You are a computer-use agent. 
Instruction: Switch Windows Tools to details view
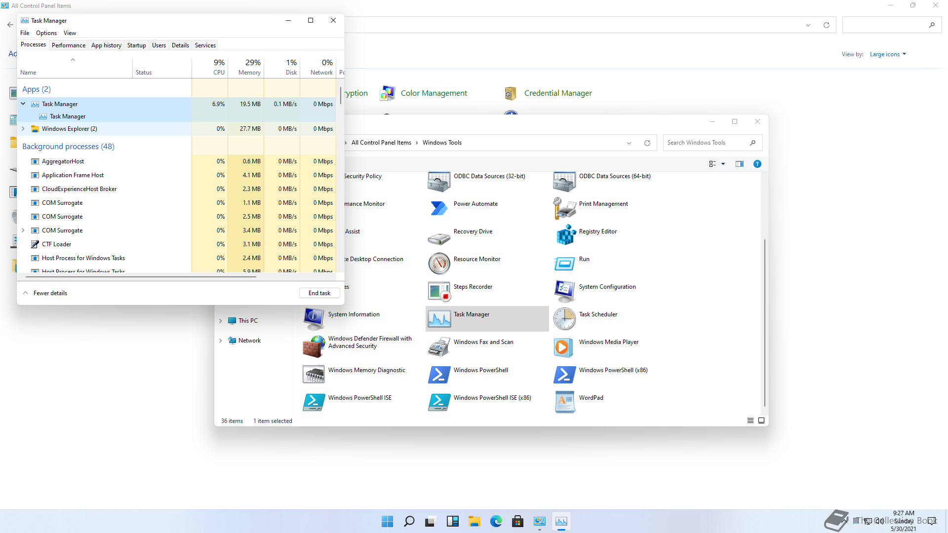[750, 420]
